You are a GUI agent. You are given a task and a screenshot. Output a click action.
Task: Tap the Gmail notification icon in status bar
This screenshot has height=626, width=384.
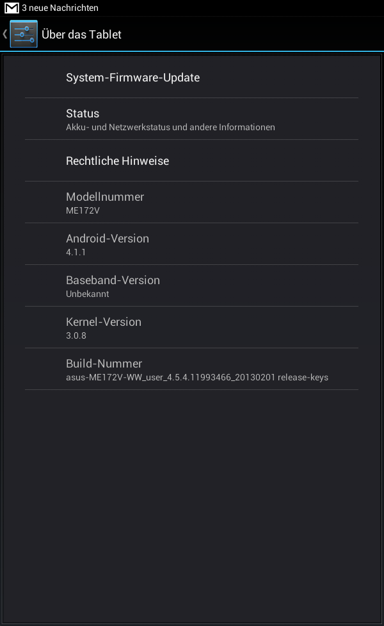point(12,8)
